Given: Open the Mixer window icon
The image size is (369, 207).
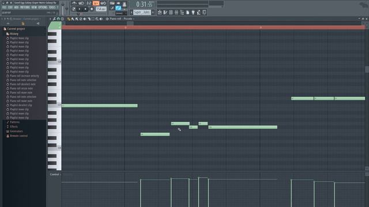Looking at the screenshot, I should 176,12.
